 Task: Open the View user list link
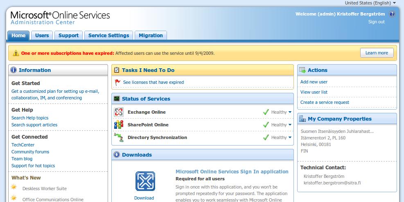[x=314, y=92]
